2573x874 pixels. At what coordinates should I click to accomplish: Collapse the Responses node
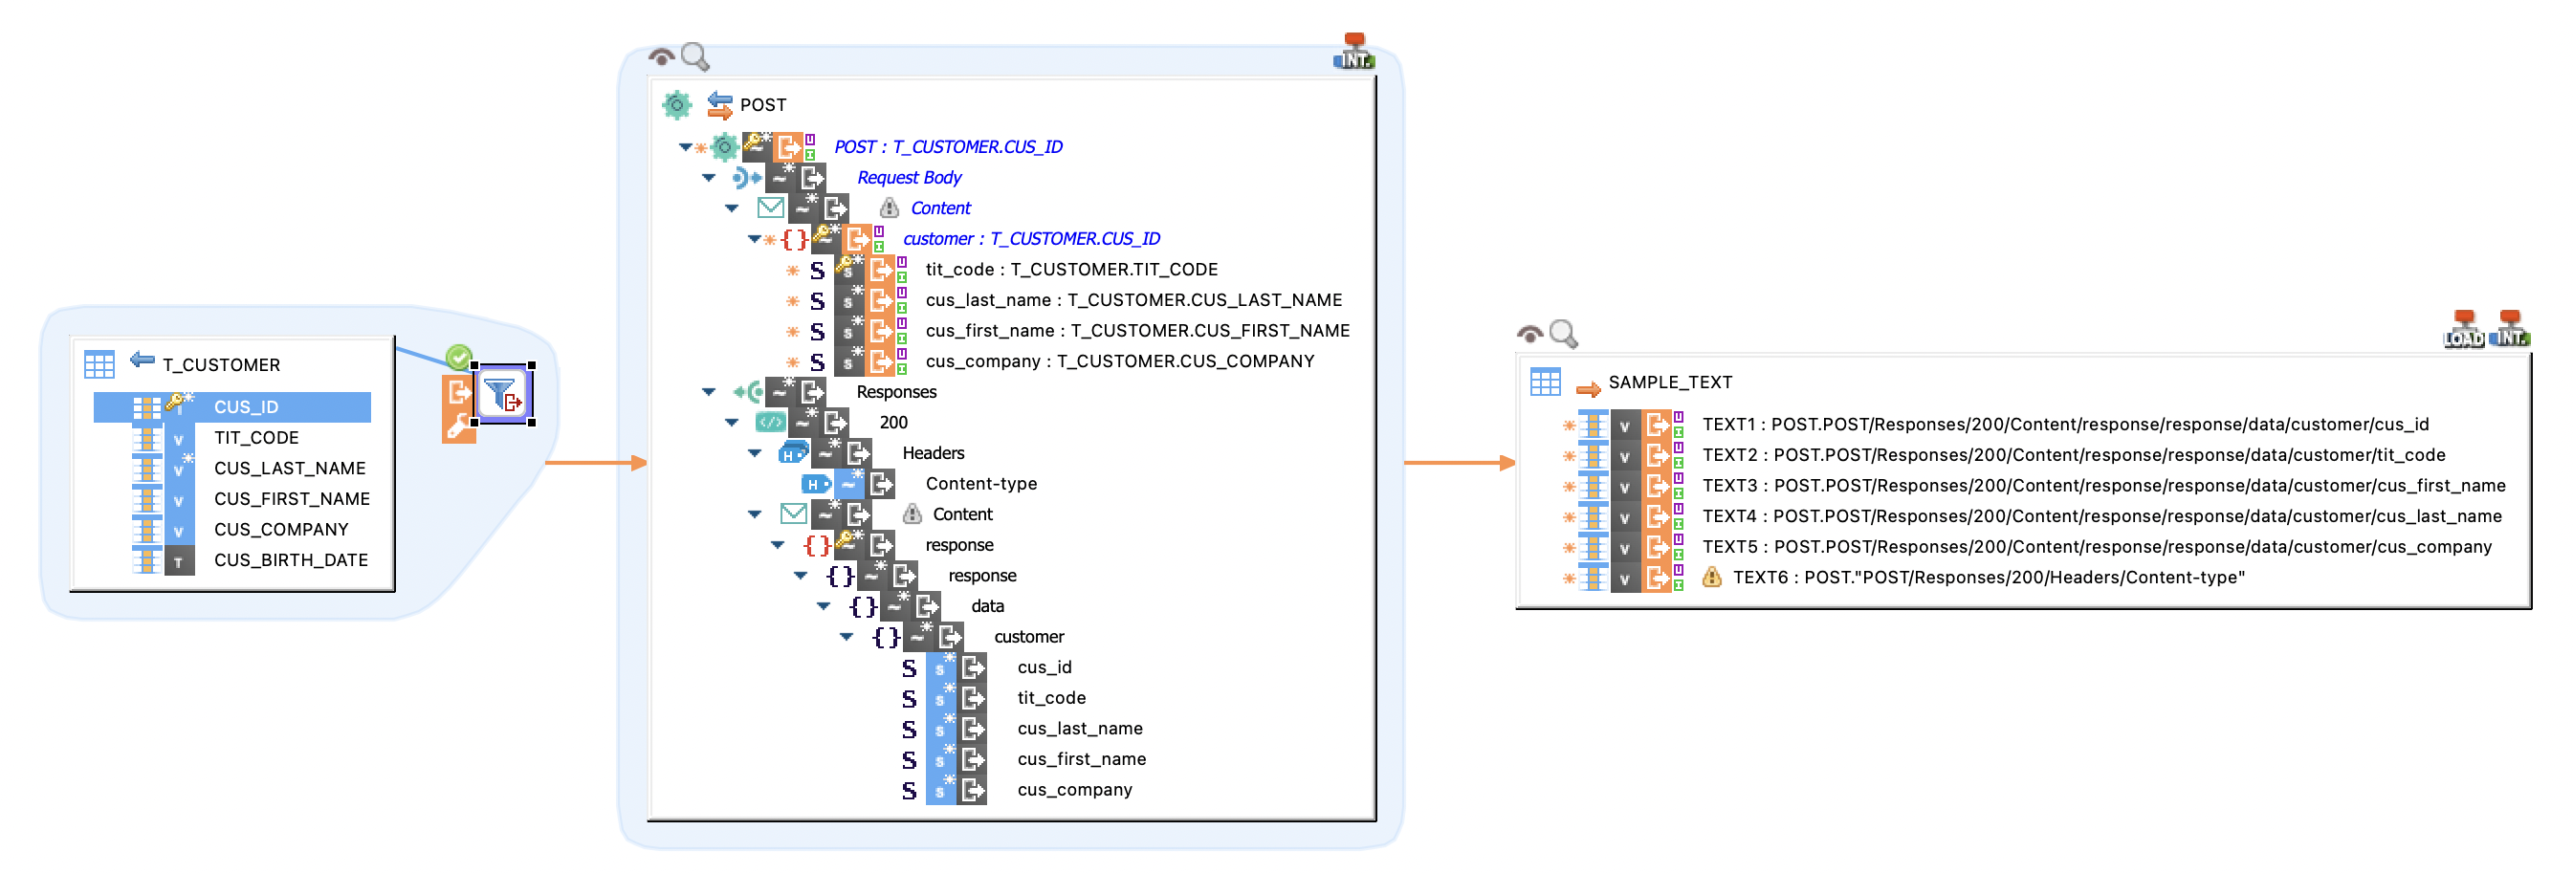pos(709,393)
